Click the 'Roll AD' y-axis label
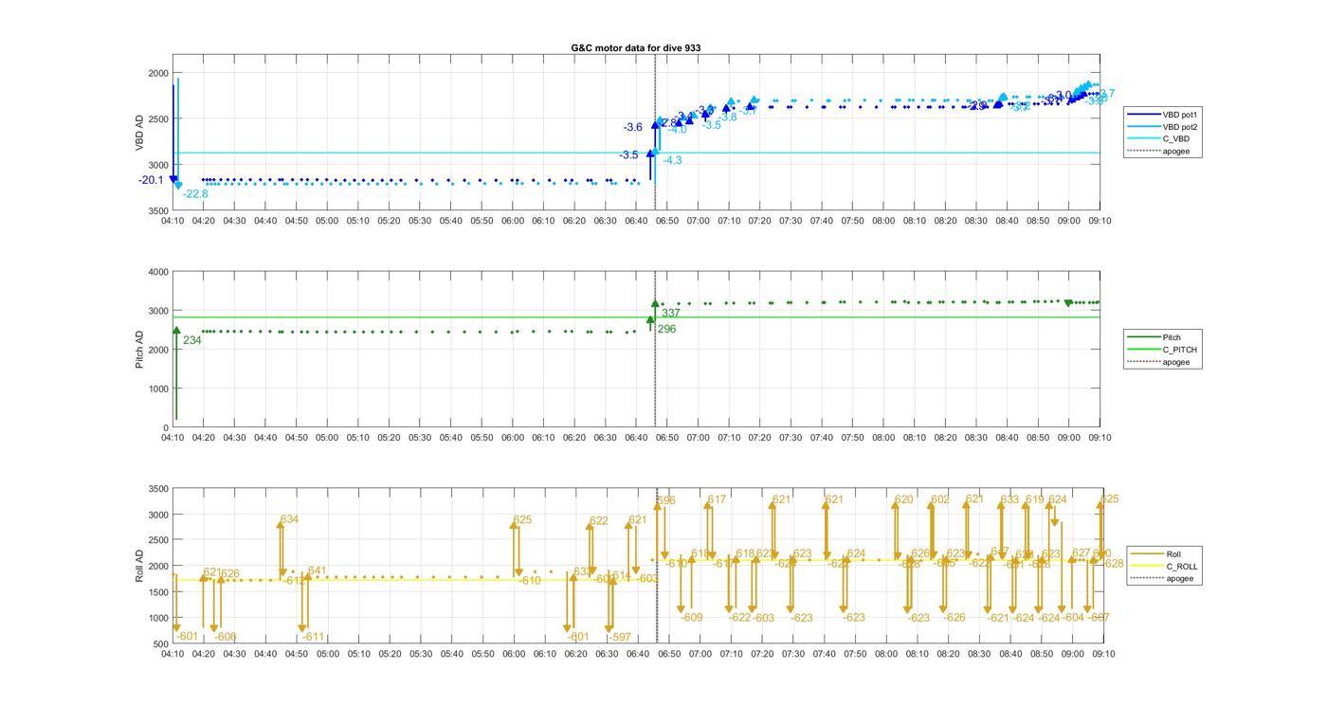 click(140, 566)
